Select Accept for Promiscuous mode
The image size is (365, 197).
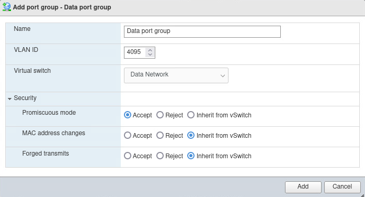(x=128, y=115)
